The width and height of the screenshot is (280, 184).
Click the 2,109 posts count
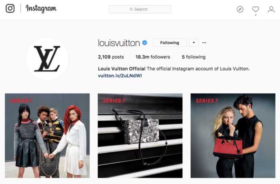(x=111, y=57)
